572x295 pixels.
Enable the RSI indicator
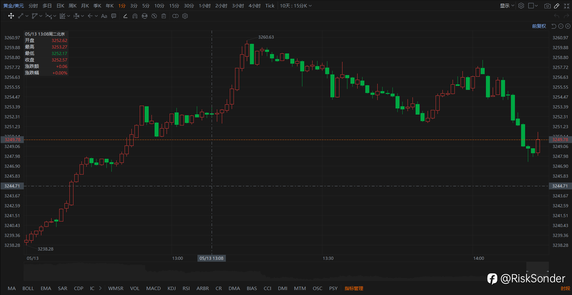186,288
